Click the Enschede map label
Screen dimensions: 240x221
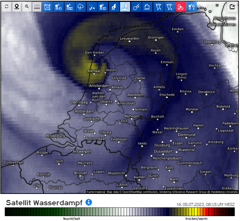(167, 95)
